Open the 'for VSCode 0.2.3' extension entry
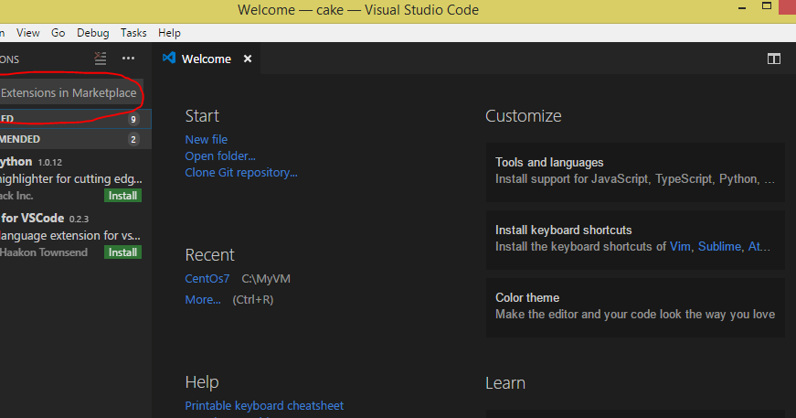 pos(76,235)
